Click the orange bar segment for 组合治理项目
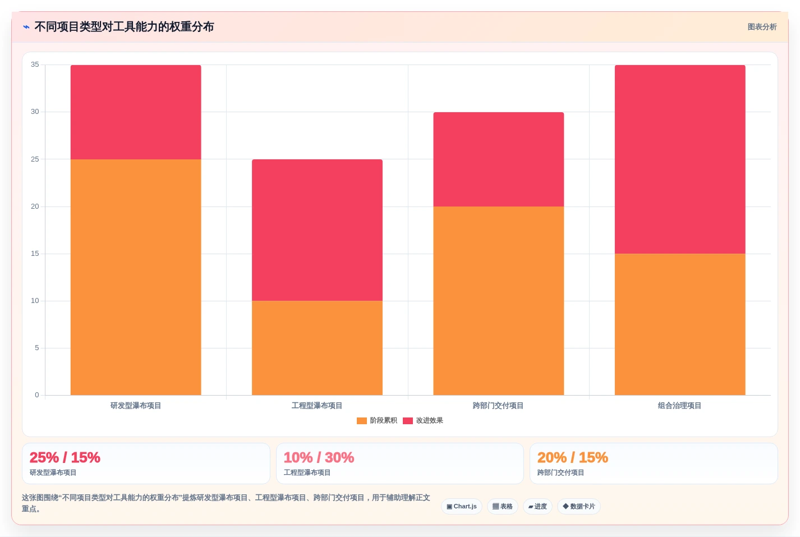800x537 pixels. (x=680, y=324)
